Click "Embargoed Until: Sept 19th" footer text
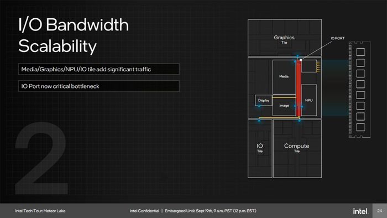Image resolution: width=387 pixels, height=218 pixels. [x=189, y=211]
